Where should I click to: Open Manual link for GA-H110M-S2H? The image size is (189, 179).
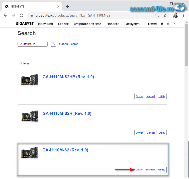pos(151,133)
